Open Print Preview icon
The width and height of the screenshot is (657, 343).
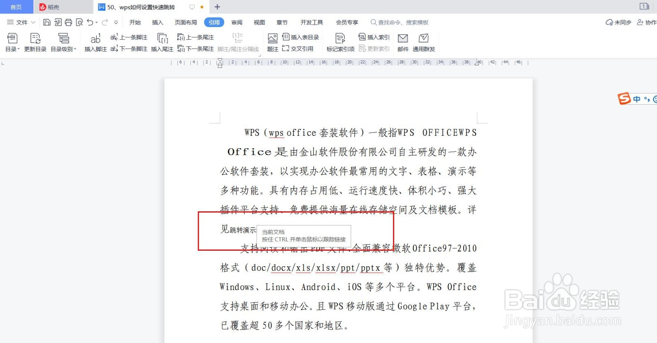pyautogui.click(x=79, y=22)
